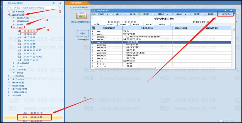The height and width of the screenshot is (123, 242).
Task: Click the account table horizontal scrollbar
Action: (x=125, y=68)
